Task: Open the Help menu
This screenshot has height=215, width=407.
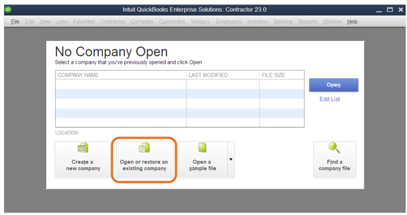Action: (352, 22)
